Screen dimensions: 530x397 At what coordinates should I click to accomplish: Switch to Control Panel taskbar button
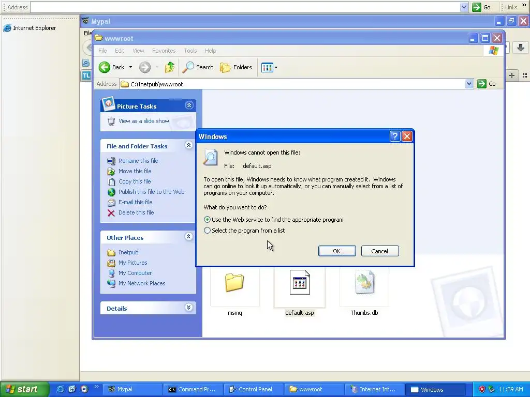click(x=254, y=389)
